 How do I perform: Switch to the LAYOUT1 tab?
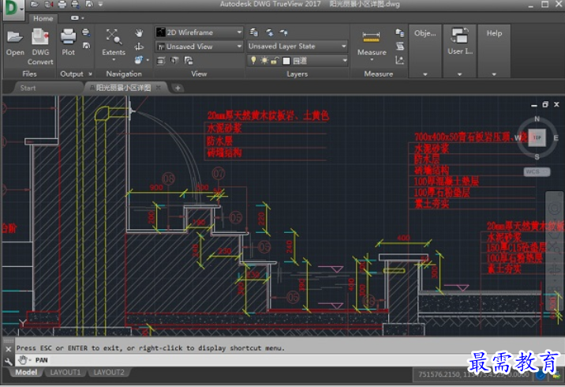coord(65,372)
